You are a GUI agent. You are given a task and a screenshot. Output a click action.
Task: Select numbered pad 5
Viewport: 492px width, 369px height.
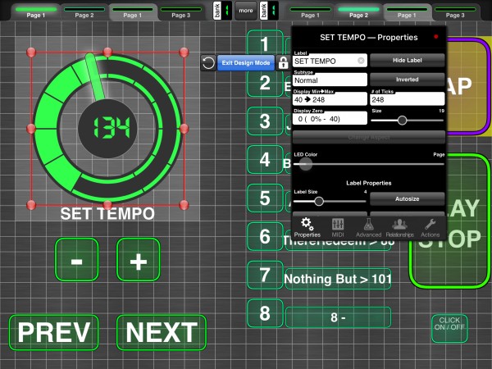pyautogui.click(x=265, y=198)
